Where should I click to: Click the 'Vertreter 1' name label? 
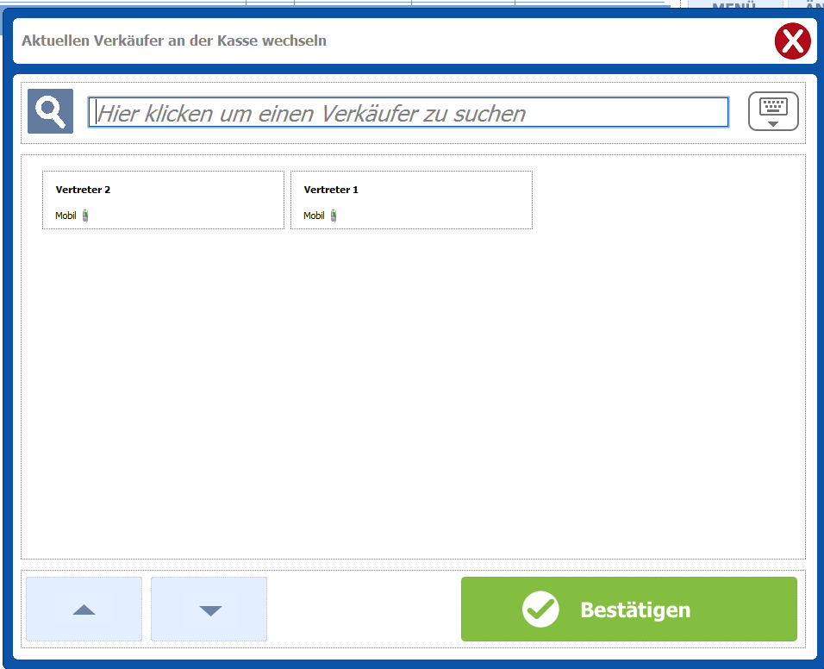pos(331,190)
